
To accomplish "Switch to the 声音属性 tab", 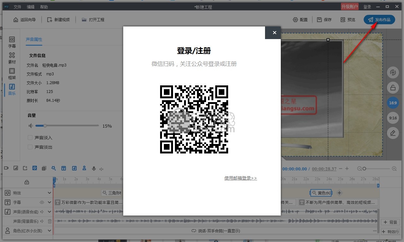I will click(34, 39).
